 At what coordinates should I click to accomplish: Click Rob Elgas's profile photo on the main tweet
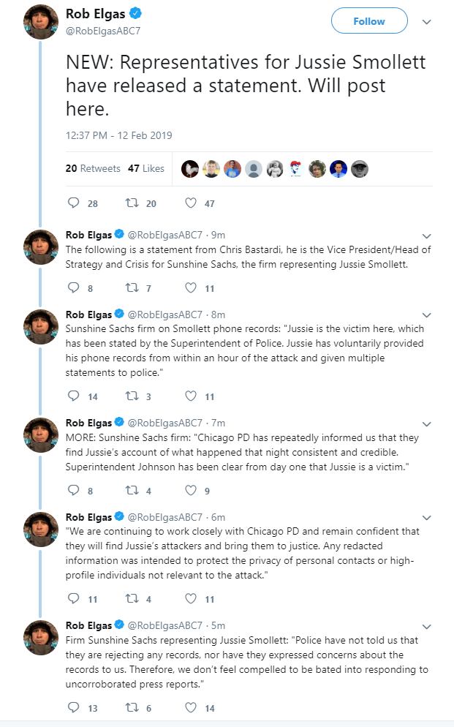[41, 22]
